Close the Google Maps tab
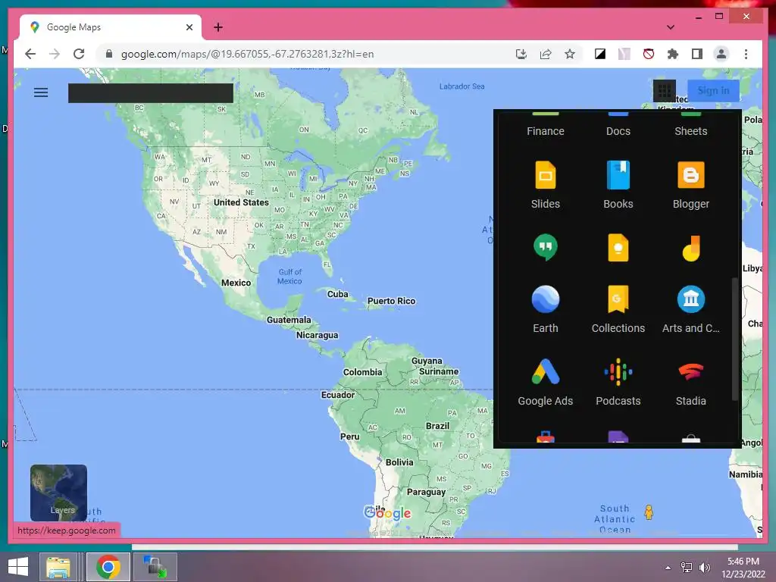776x582 pixels. click(x=189, y=27)
